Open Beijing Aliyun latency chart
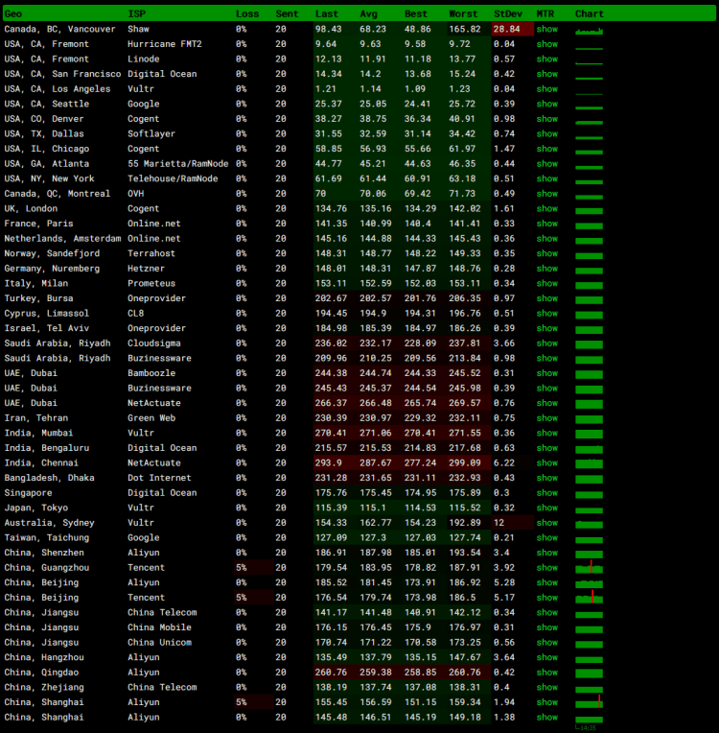Image resolution: width=719 pixels, height=733 pixels. (x=590, y=583)
